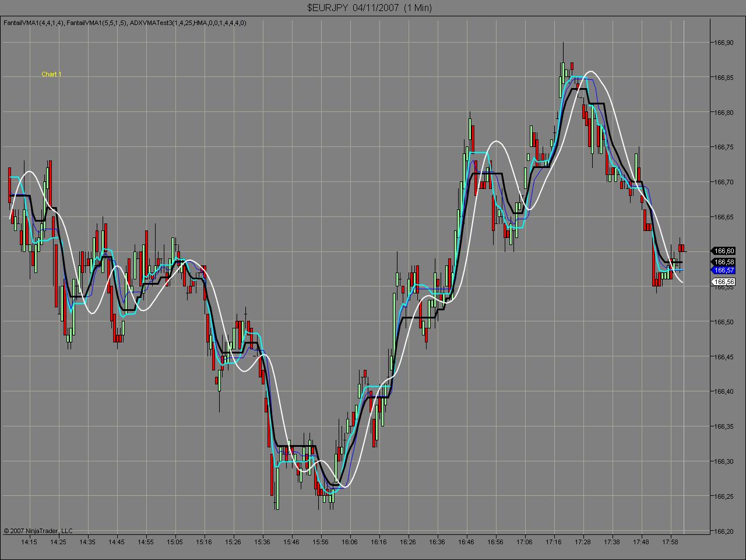
Task: Click the 14:35 time axis label
Action: (x=87, y=542)
